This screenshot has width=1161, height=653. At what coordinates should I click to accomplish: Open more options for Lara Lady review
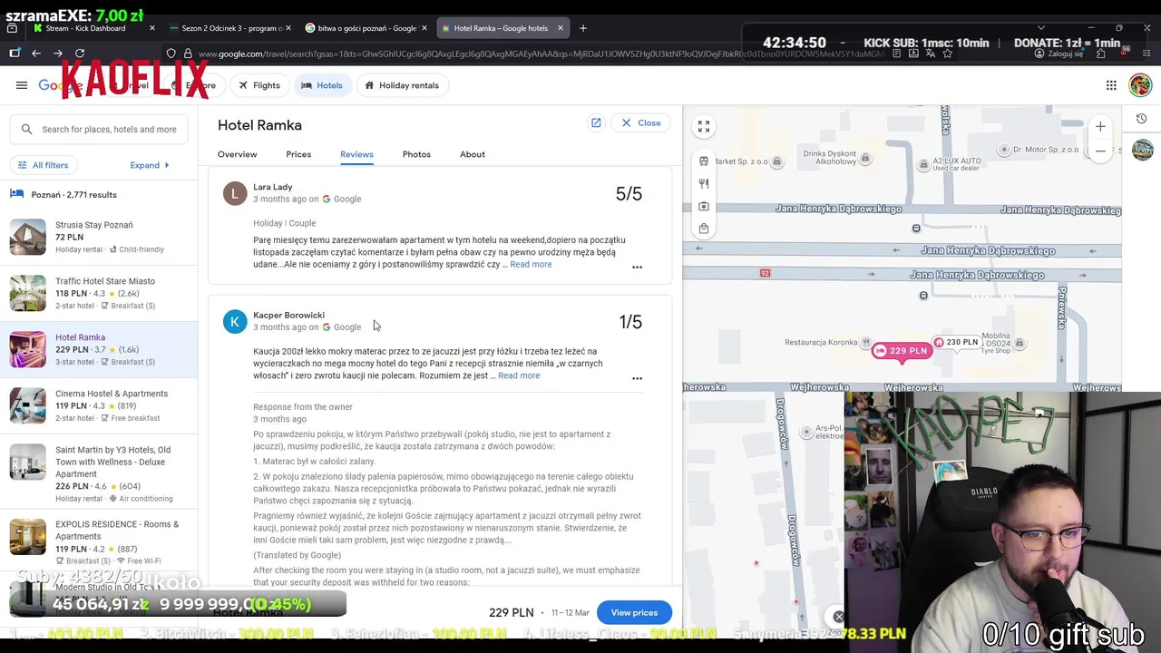(637, 268)
